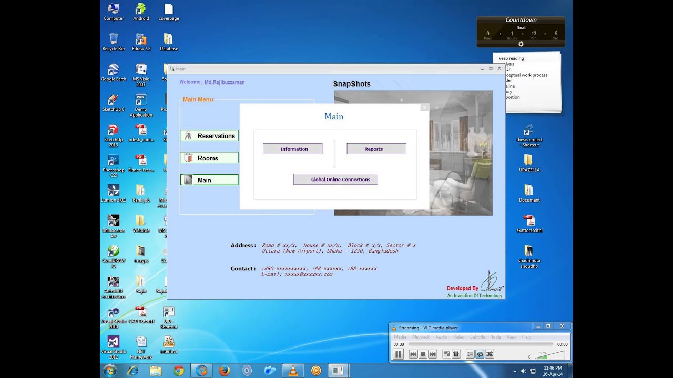The width and height of the screenshot is (673, 378).
Task: Toggle loop mode in VLC
Action: [480, 354]
